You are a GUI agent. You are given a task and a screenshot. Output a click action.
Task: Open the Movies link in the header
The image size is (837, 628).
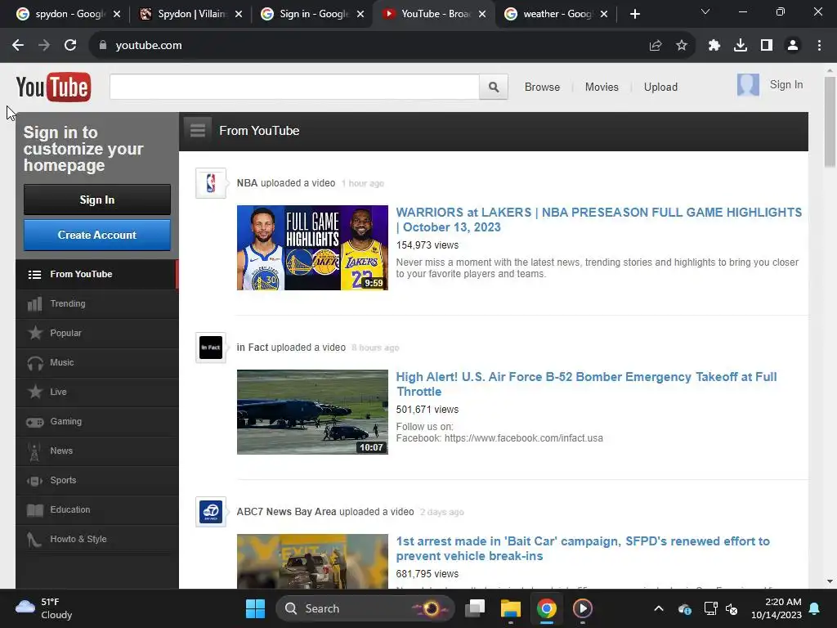[x=602, y=87]
